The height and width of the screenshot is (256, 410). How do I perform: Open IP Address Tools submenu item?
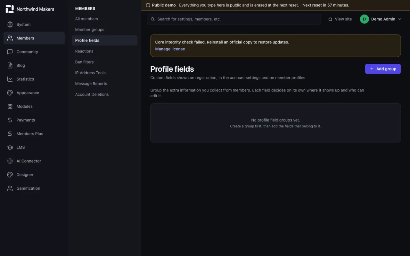point(105,73)
